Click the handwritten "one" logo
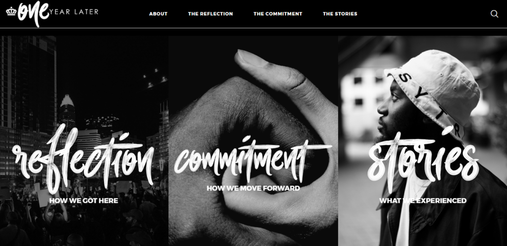The height and width of the screenshot is (246, 507). coord(34,13)
